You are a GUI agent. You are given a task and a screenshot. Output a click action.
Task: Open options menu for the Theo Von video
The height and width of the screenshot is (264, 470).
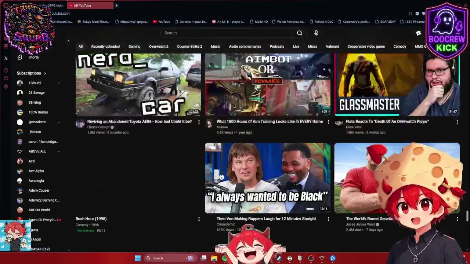(x=328, y=219)
